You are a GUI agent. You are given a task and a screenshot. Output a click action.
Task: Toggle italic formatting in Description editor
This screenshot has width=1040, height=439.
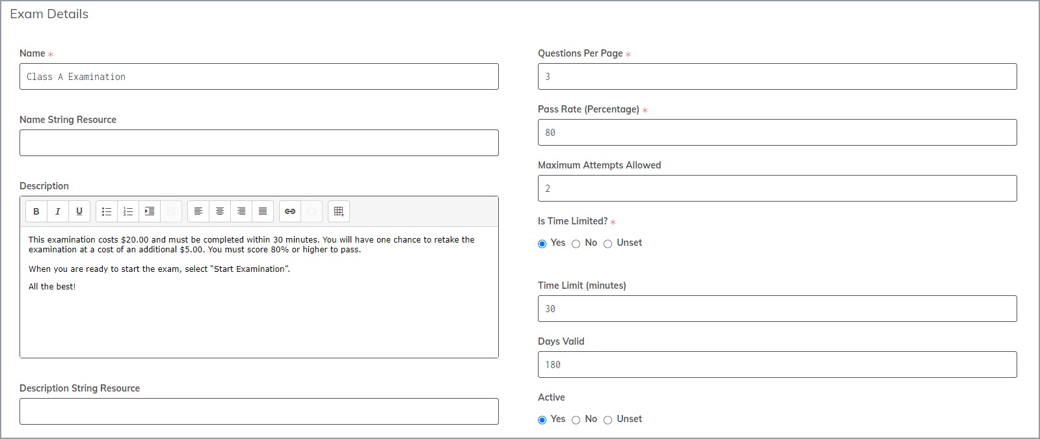tap(58, 211)
